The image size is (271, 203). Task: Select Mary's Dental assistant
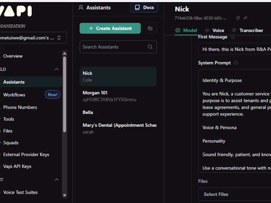click(x=118, y=129)
